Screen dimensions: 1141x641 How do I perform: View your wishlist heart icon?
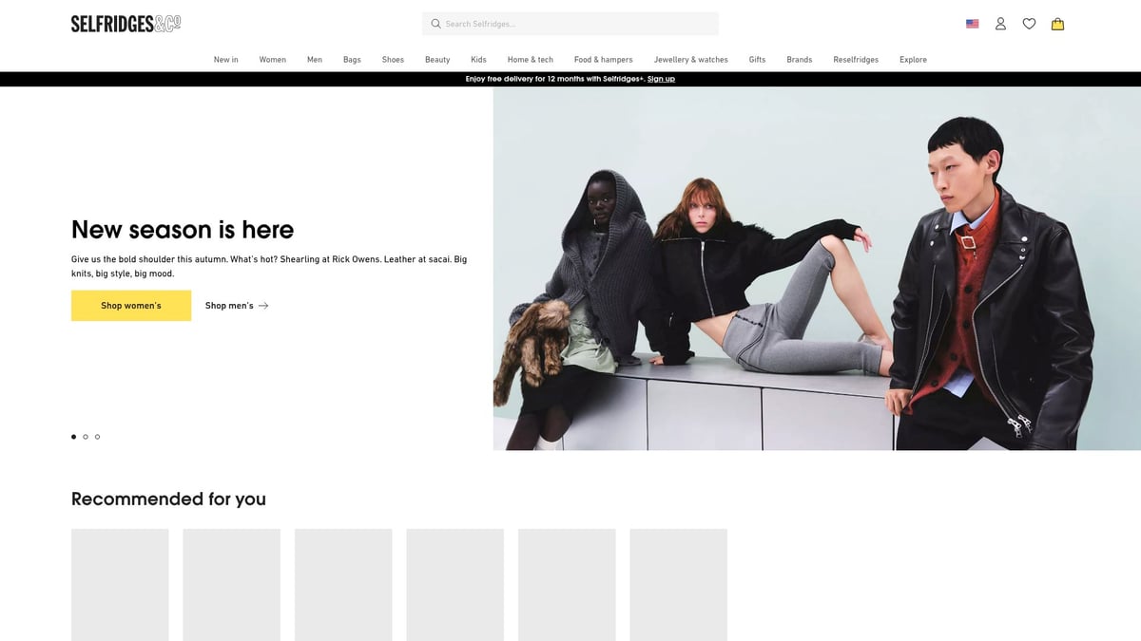(1029, 24)
